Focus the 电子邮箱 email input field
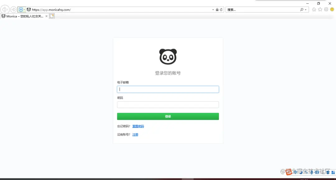 (x=168, y=89)
